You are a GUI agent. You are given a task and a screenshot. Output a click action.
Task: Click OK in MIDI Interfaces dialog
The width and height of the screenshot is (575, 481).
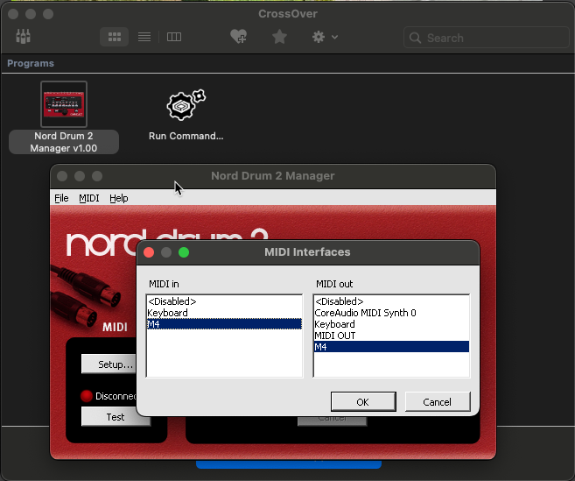pyautogui.click(x=363, y=401)
